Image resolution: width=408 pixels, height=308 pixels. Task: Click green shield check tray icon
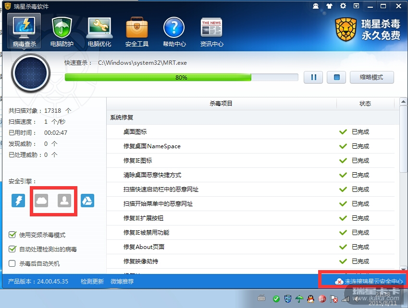(x=276, y=299)
